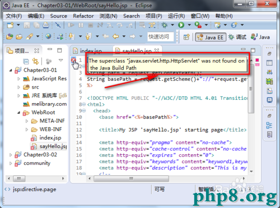The image size is (280, 208).
Task: Open the 文件(F) menu
Action: click(14, 16)
